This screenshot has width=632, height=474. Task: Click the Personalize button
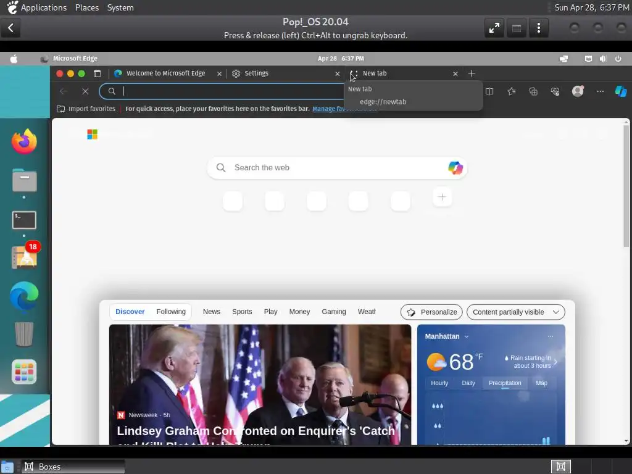(431, 312)
